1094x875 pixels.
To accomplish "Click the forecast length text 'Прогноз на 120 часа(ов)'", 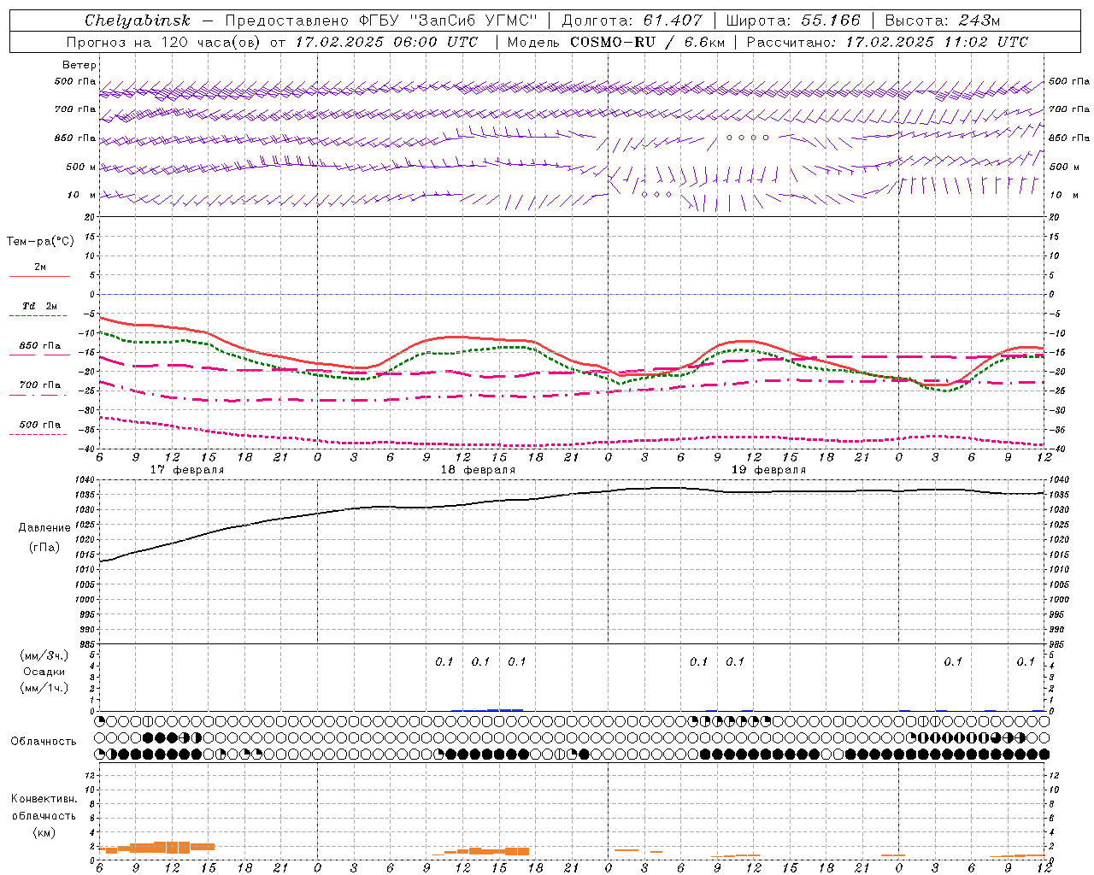I will (x=164, y=42).
